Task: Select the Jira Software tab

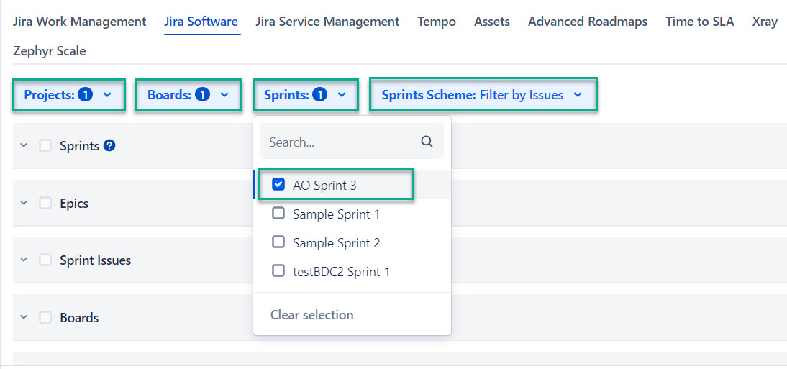Action: pos(201,22)
